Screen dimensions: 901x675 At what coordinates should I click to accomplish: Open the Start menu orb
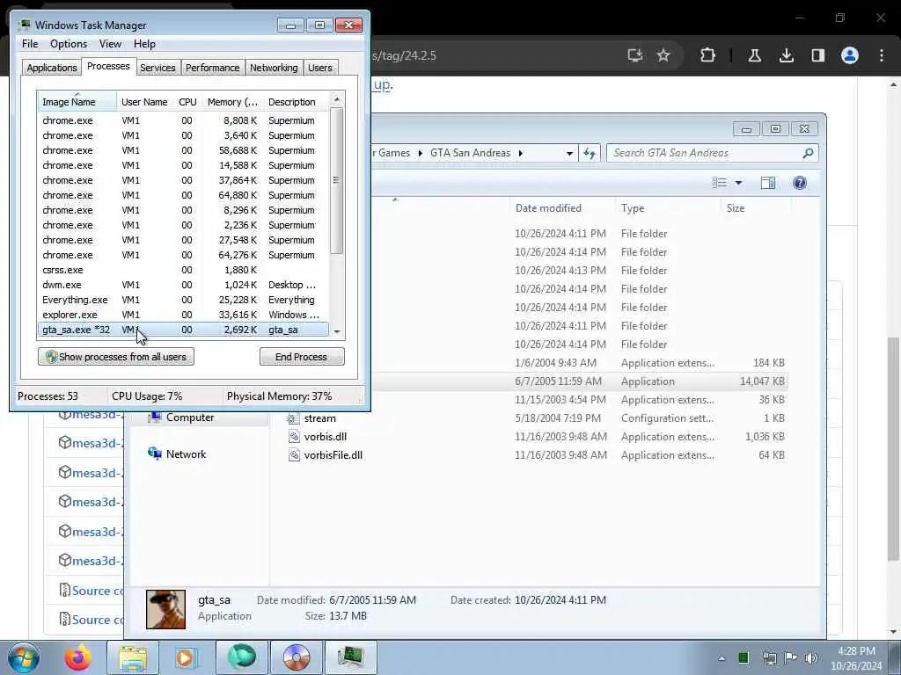pyautogui.click(x=23, y=657)
